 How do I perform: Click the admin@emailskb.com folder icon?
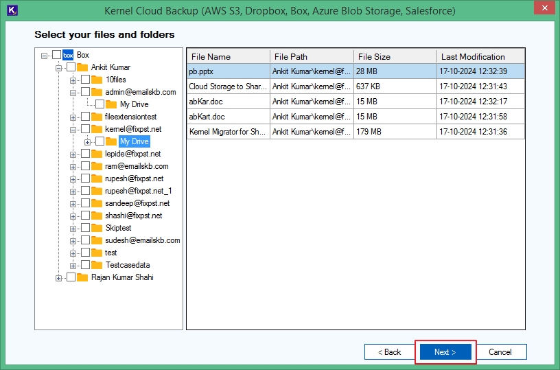point(97,92)
